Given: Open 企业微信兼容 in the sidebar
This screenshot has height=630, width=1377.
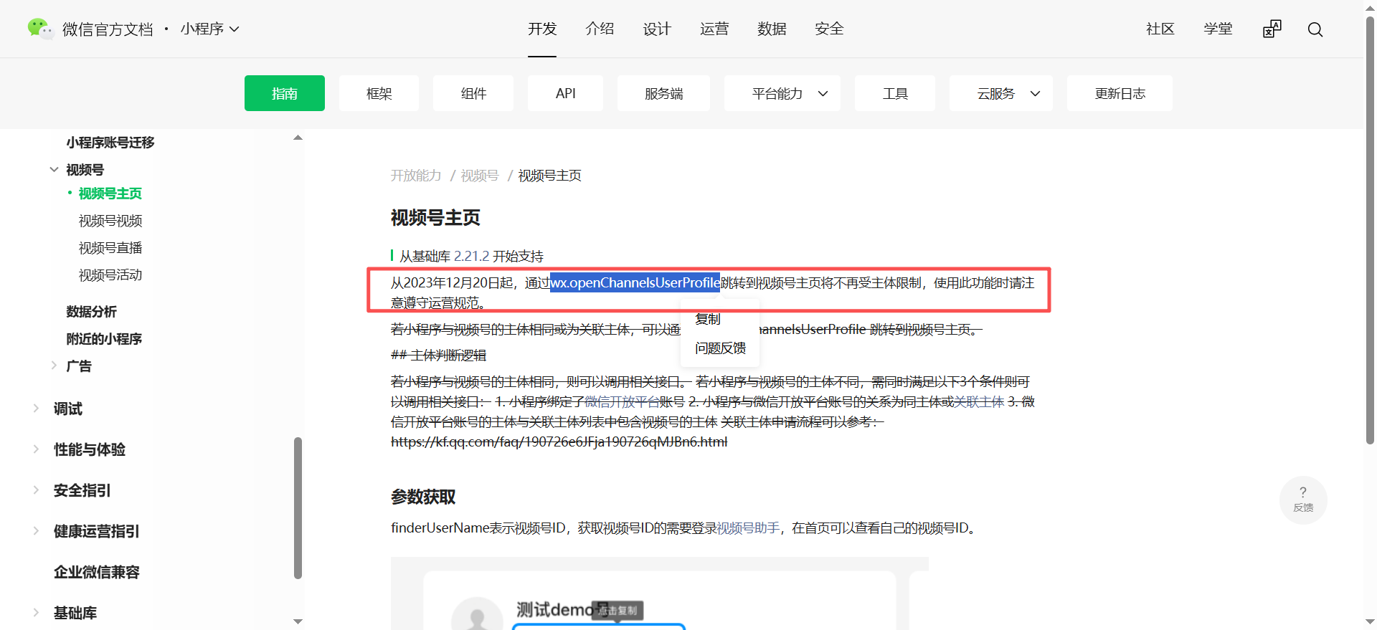Looking at the screenshot, I should coord(97,572).
